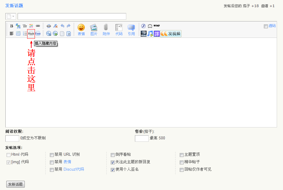The height and width of the screenshot is (190, 283).
Task: Insert hidden content with Hide icon
Action: [31, 34]
